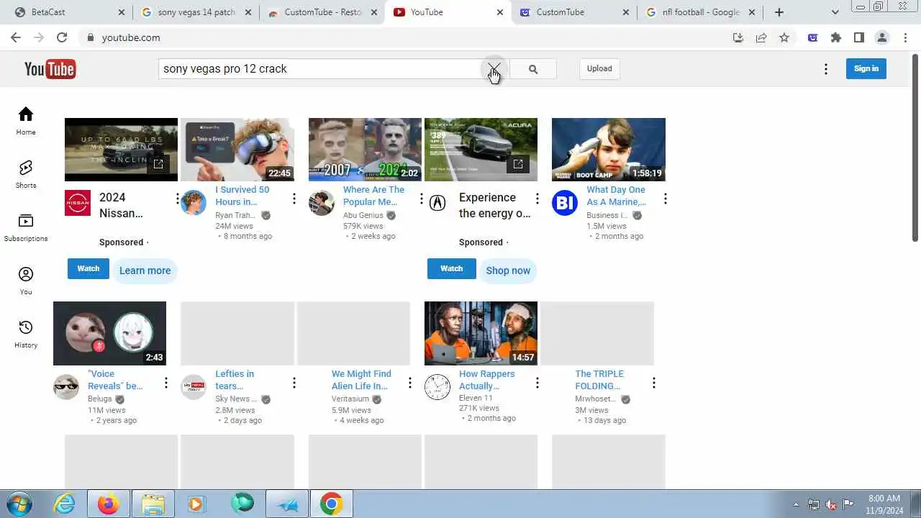Screen dimensions: 921x518
Task: Click the Sign in button
Action: click(x=866, y=68)
